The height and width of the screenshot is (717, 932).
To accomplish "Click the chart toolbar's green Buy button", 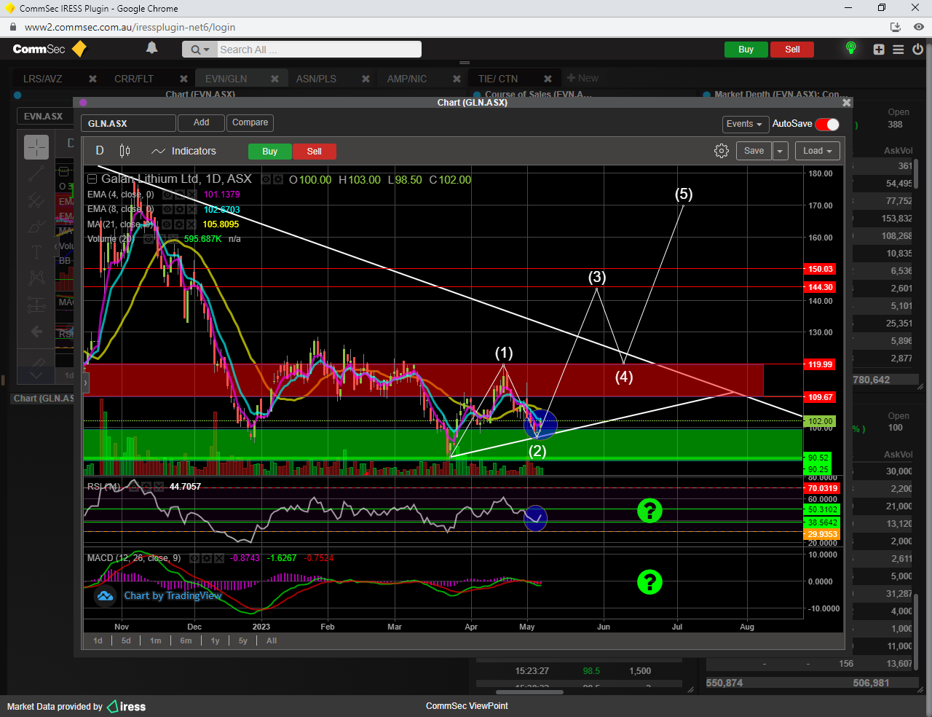I will tap(269, 152).
